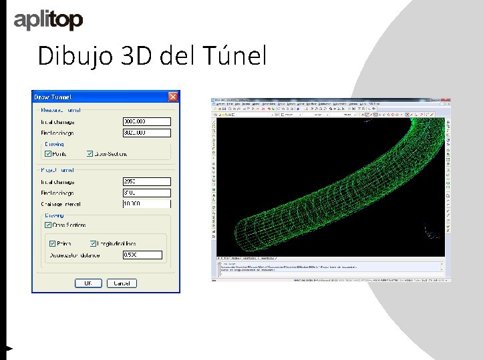Screen dimensions: 483x360
Task: Click the Discretization distance field
Action: tap(142, 255)
